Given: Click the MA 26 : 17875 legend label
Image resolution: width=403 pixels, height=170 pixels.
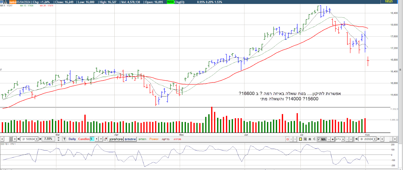Looking at the screenshot, I should tap(47, 6).
